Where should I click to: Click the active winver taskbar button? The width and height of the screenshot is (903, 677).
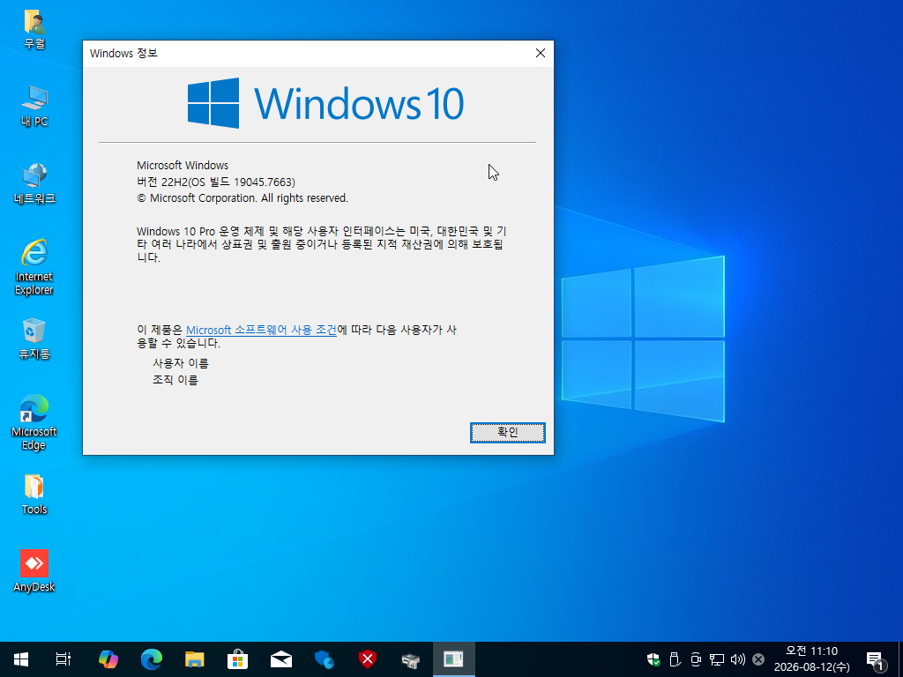point(454,659)
